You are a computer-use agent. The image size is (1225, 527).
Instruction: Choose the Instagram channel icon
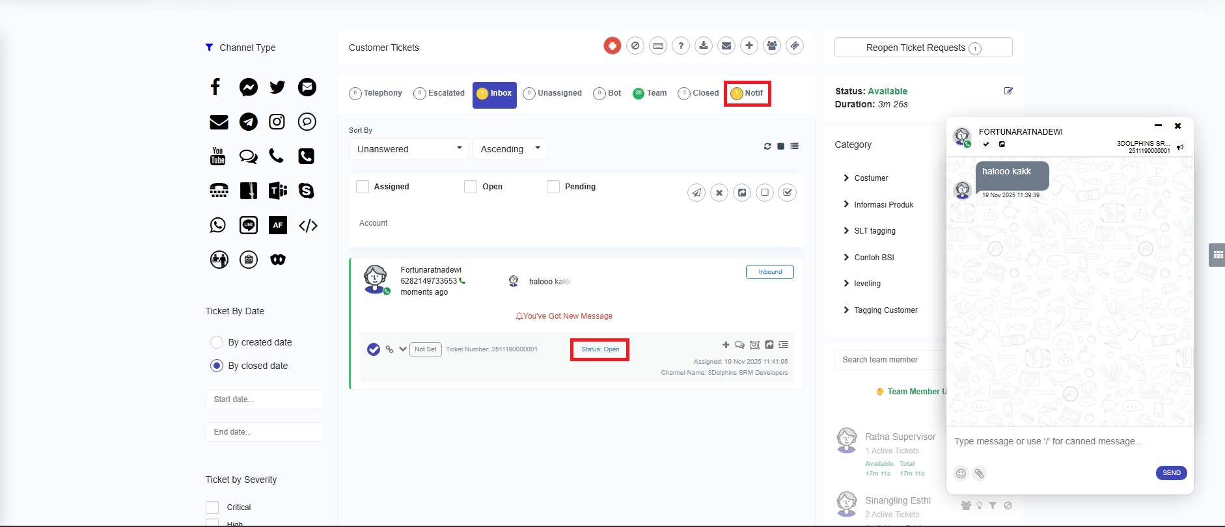[x=277, y=122]
